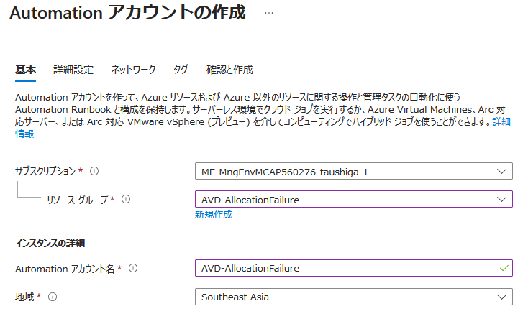Open the サブスクリプション dropdown showing ME-MngEnvMCAP560276-taushiga-1
523x319 pixels.
pos(345,171)
